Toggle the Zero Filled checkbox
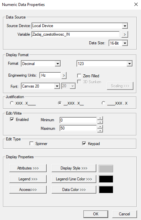Image resolution: width=141 pixels, height=220 pixels. point(79,76)
